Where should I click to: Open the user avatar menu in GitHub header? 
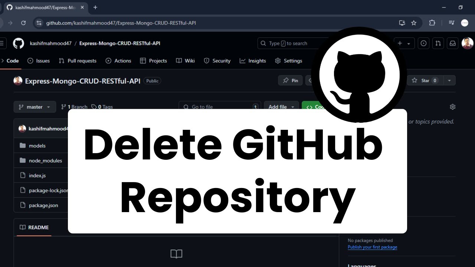pyautogui.click(x=467, y=43)
